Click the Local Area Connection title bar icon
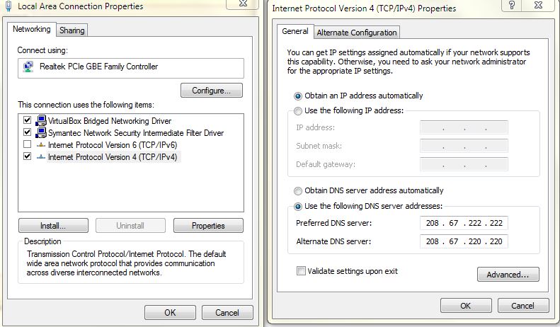Image resolution: width=560 pixels, height=327 pixels. [x=7, y=6]
